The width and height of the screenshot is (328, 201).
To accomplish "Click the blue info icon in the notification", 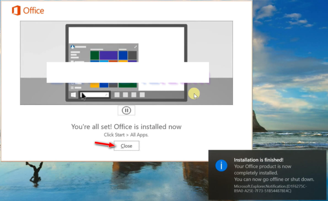I will [221, 166].
